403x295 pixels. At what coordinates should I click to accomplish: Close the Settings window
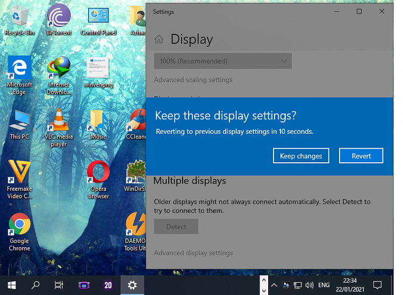(x=382, y=12)
